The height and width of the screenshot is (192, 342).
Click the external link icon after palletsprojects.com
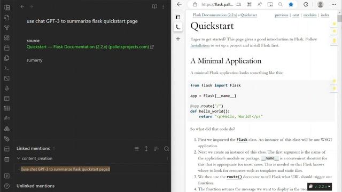coord(152,47)
